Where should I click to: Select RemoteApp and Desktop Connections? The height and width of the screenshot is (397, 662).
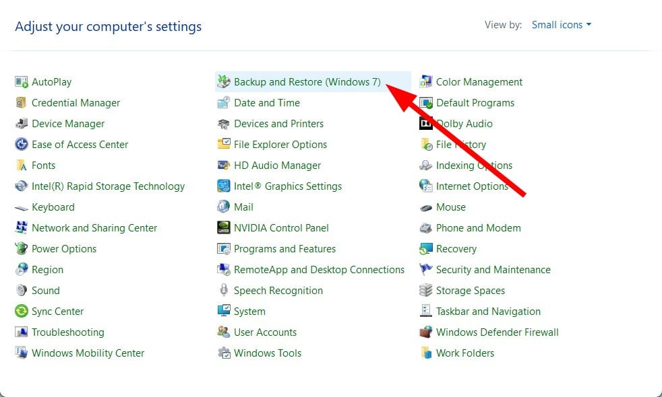pos(319,270)
